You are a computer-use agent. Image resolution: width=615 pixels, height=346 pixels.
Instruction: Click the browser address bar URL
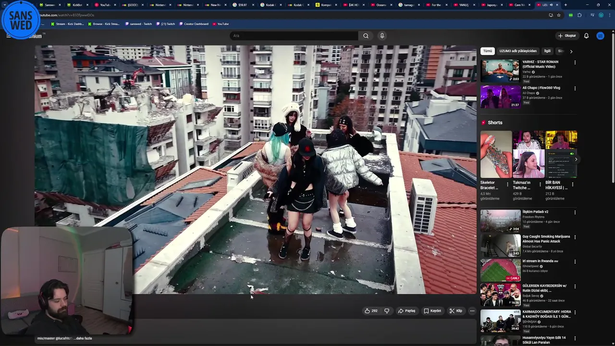[288, 15]
